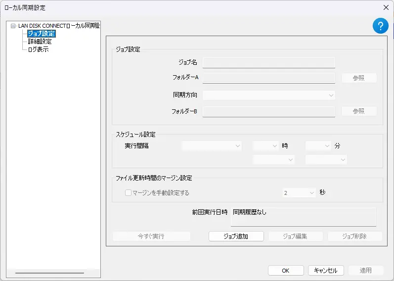Image resolution: width=394 pixels, height=281 pixels.
Task: Select ジョブ設定 in the tree
Action: point(42,34)
